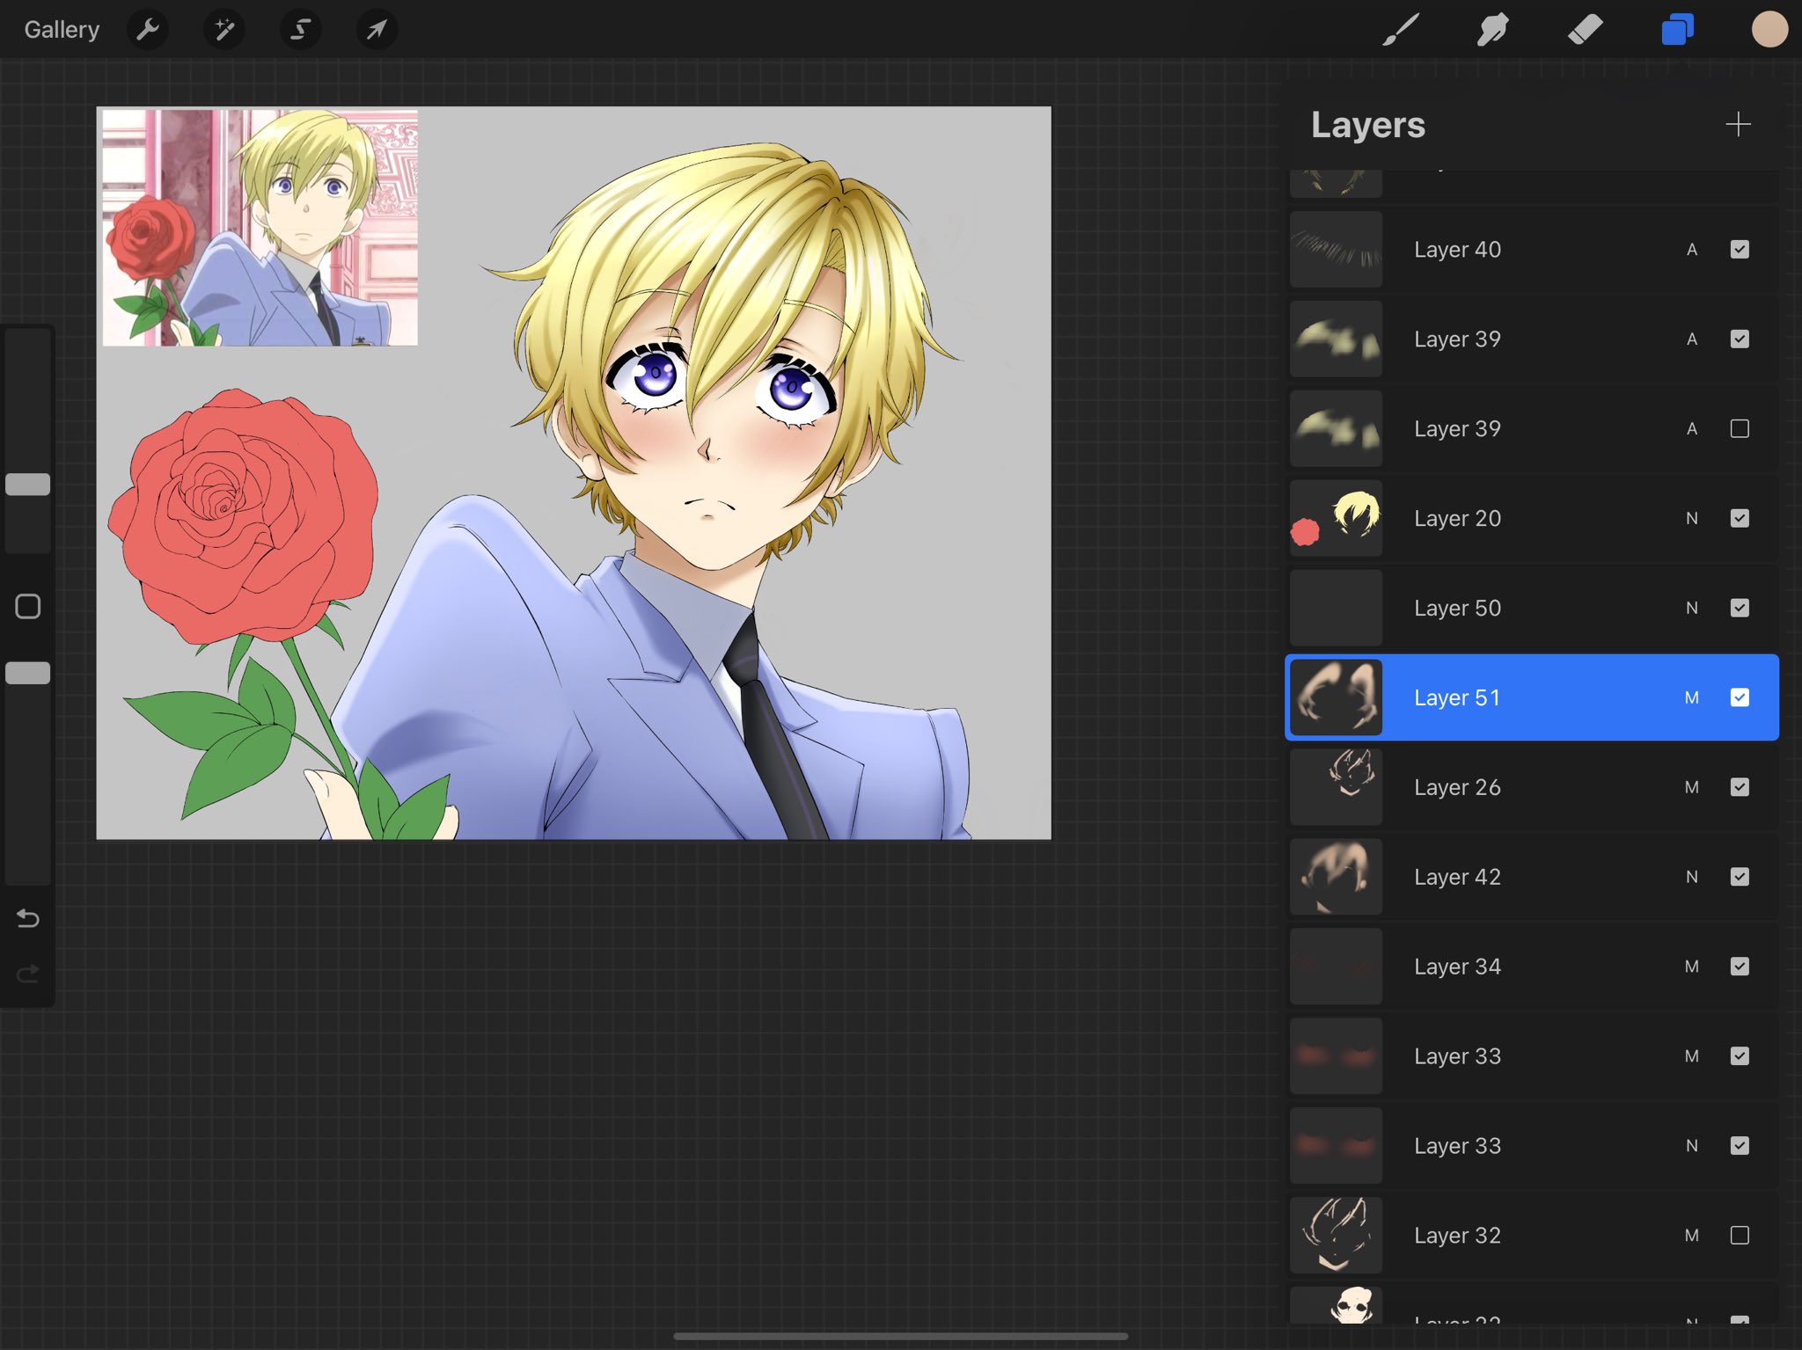This screenshot has height=1350, width=1802.
Task: Return to the Gallery
Action: tap(62, 30)
